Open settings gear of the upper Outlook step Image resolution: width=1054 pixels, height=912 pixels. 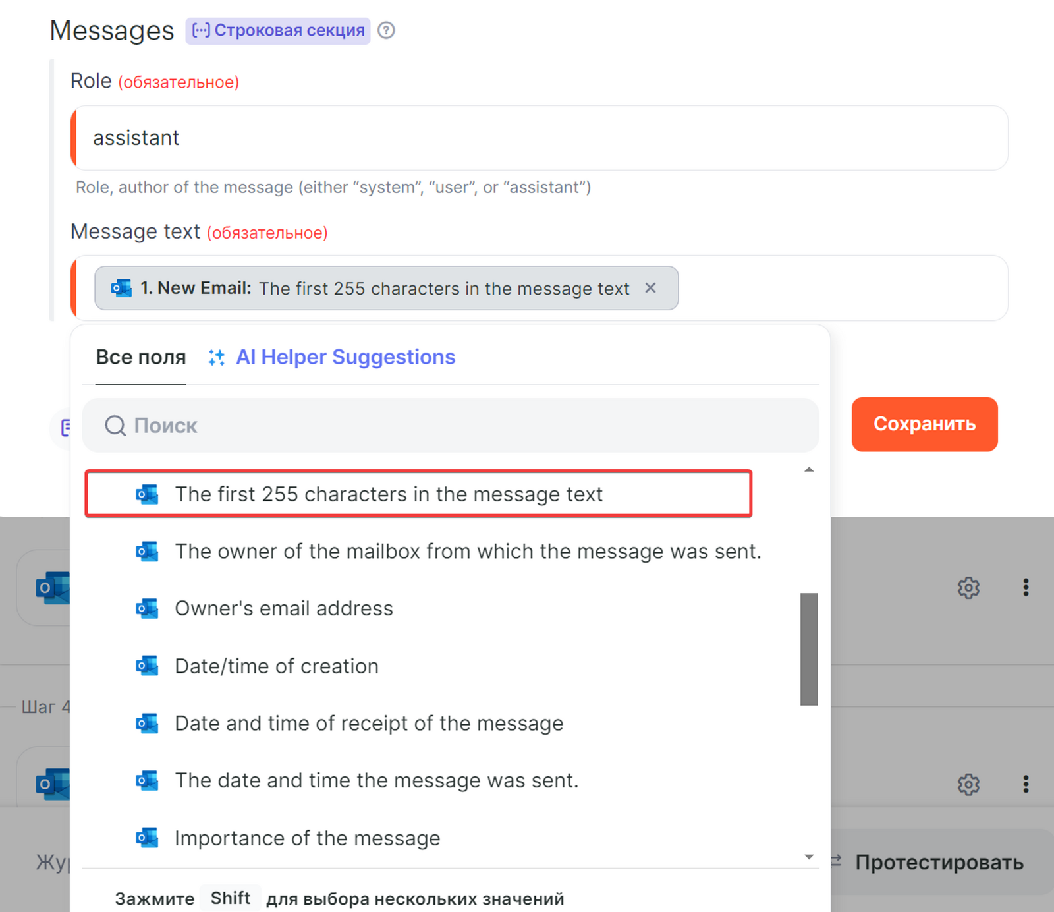968,587
